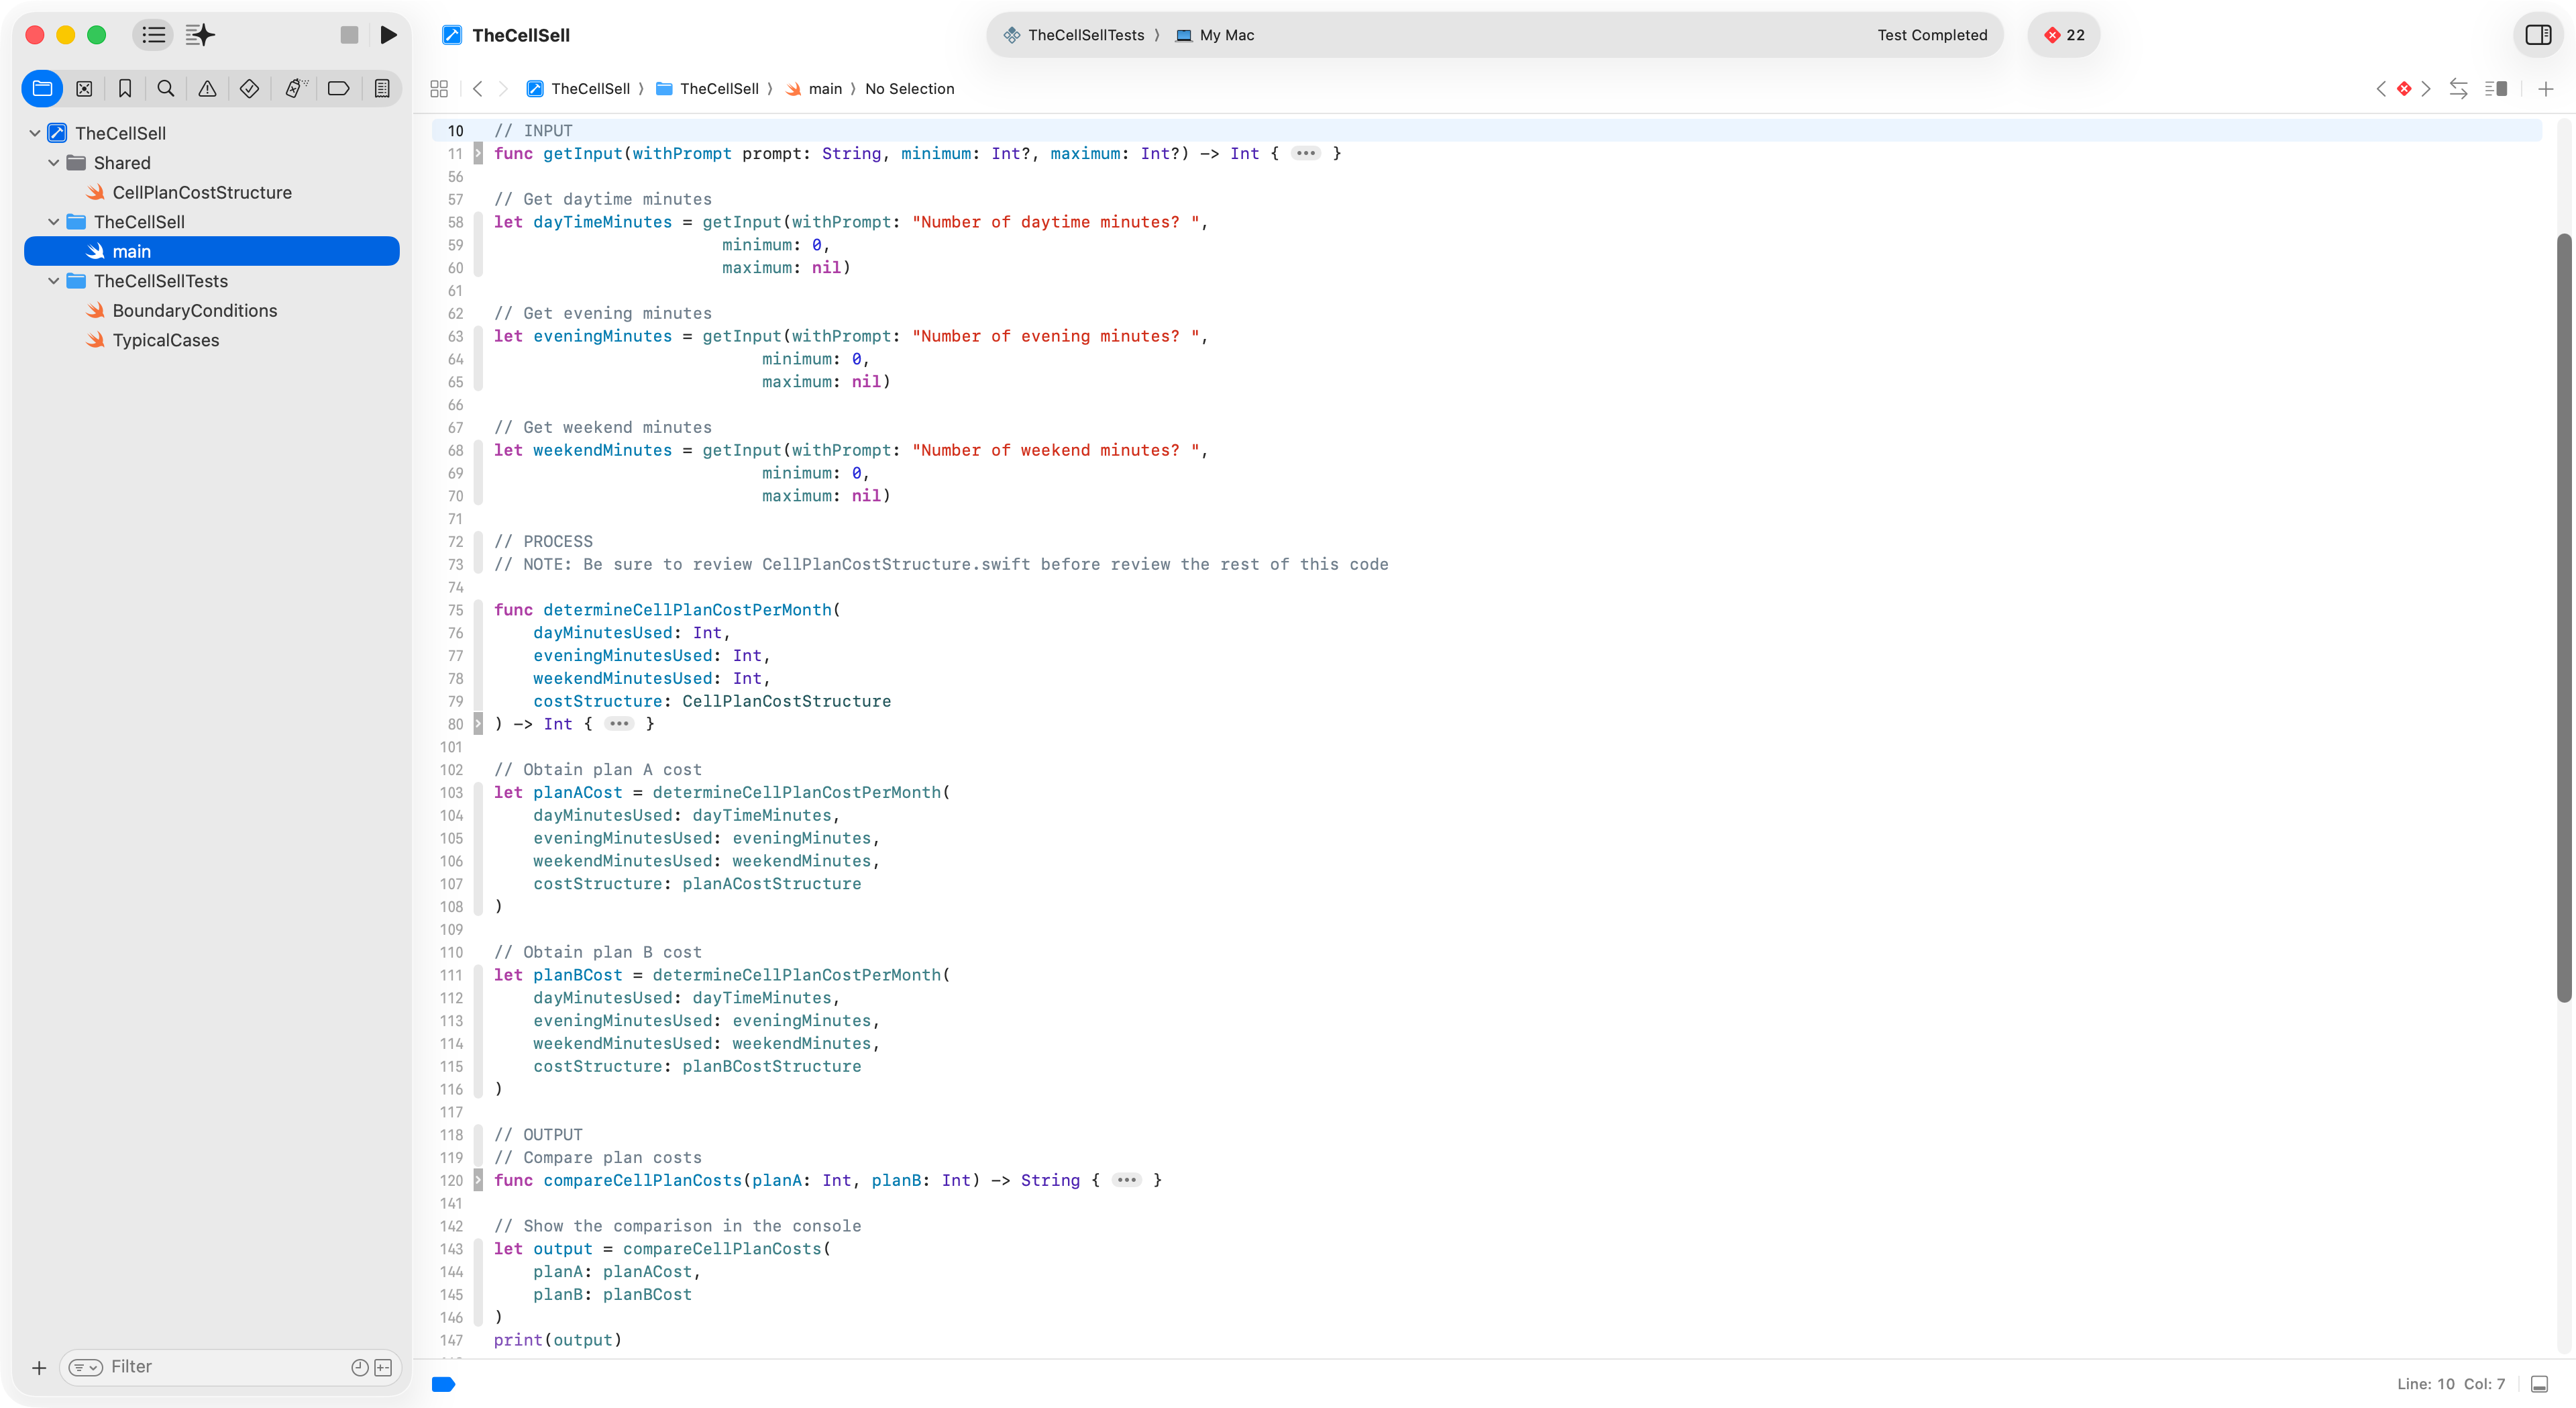Image resolution: width=2576 pixels, height=1408 pixels.
Task: Open the Bookmark navigator
Action: coord(125,89)
